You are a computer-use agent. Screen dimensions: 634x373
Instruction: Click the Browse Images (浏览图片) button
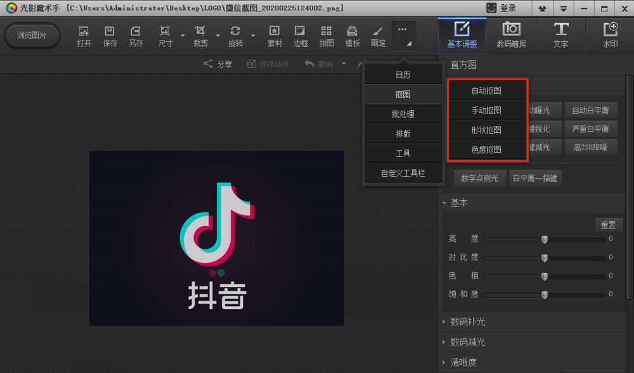tap(32, 35)
